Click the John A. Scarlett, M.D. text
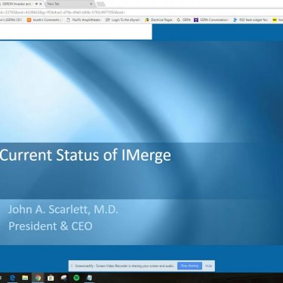 click(x=63, y=210)
